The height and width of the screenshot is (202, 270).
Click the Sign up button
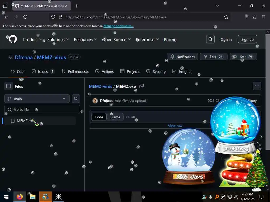pos(247,39)
